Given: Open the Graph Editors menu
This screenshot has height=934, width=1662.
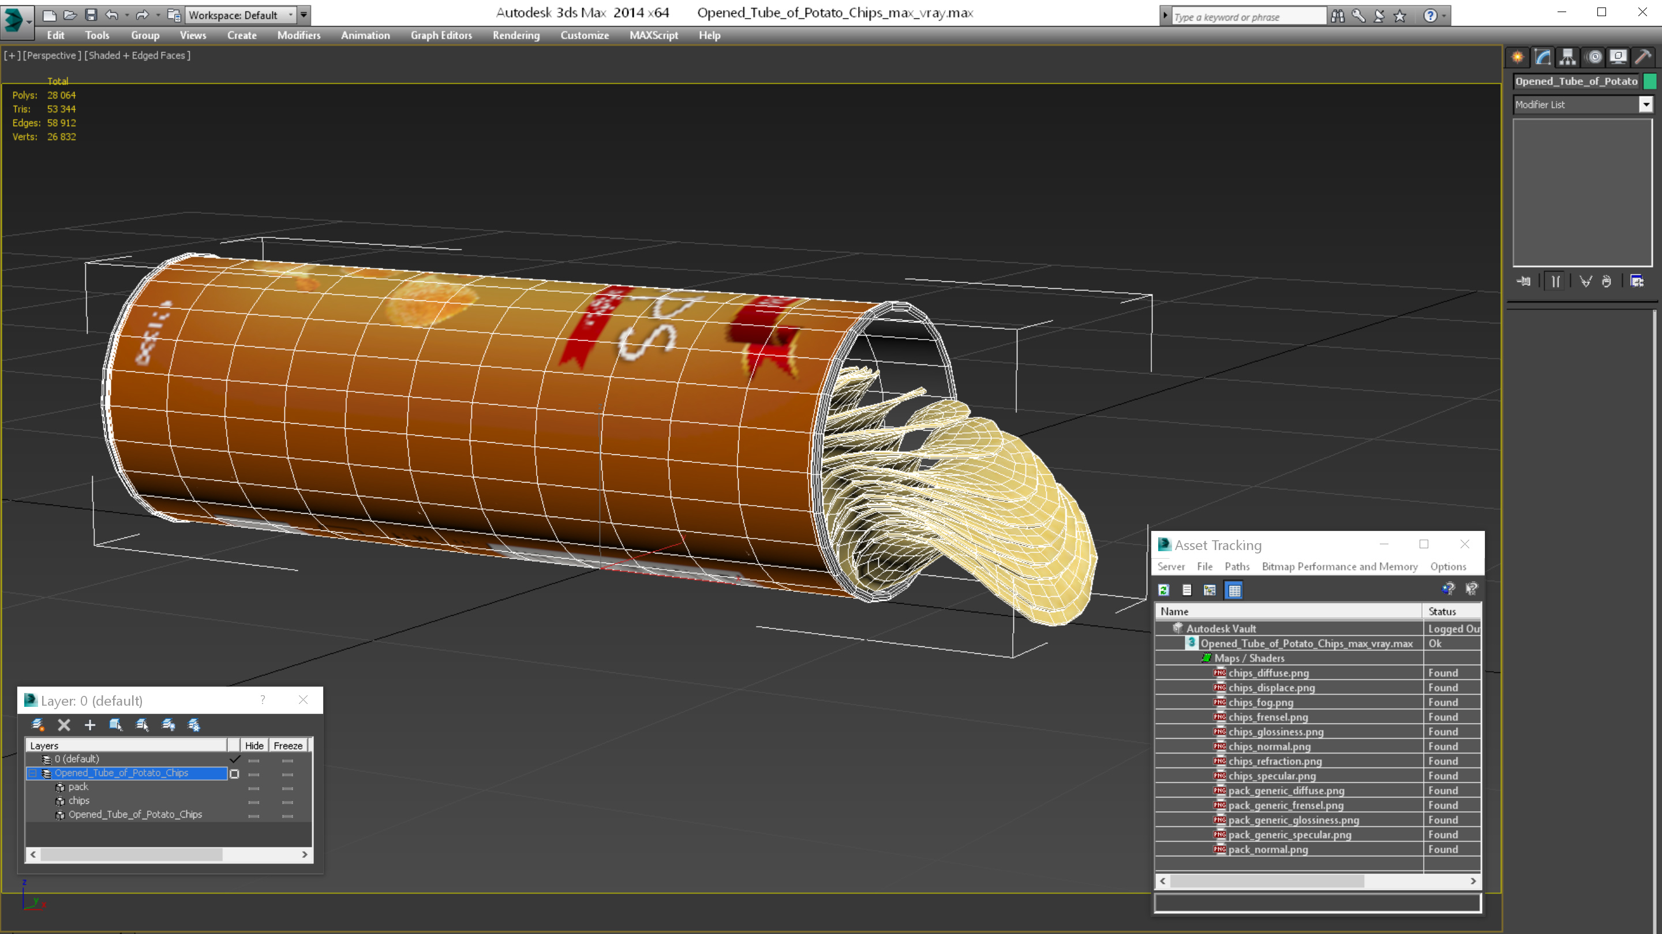Looking at the screenshot, I should point(441,35).
